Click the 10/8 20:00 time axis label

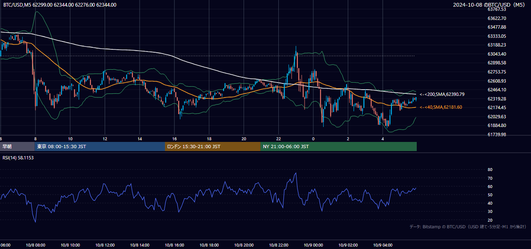click(x=244, y=245)
